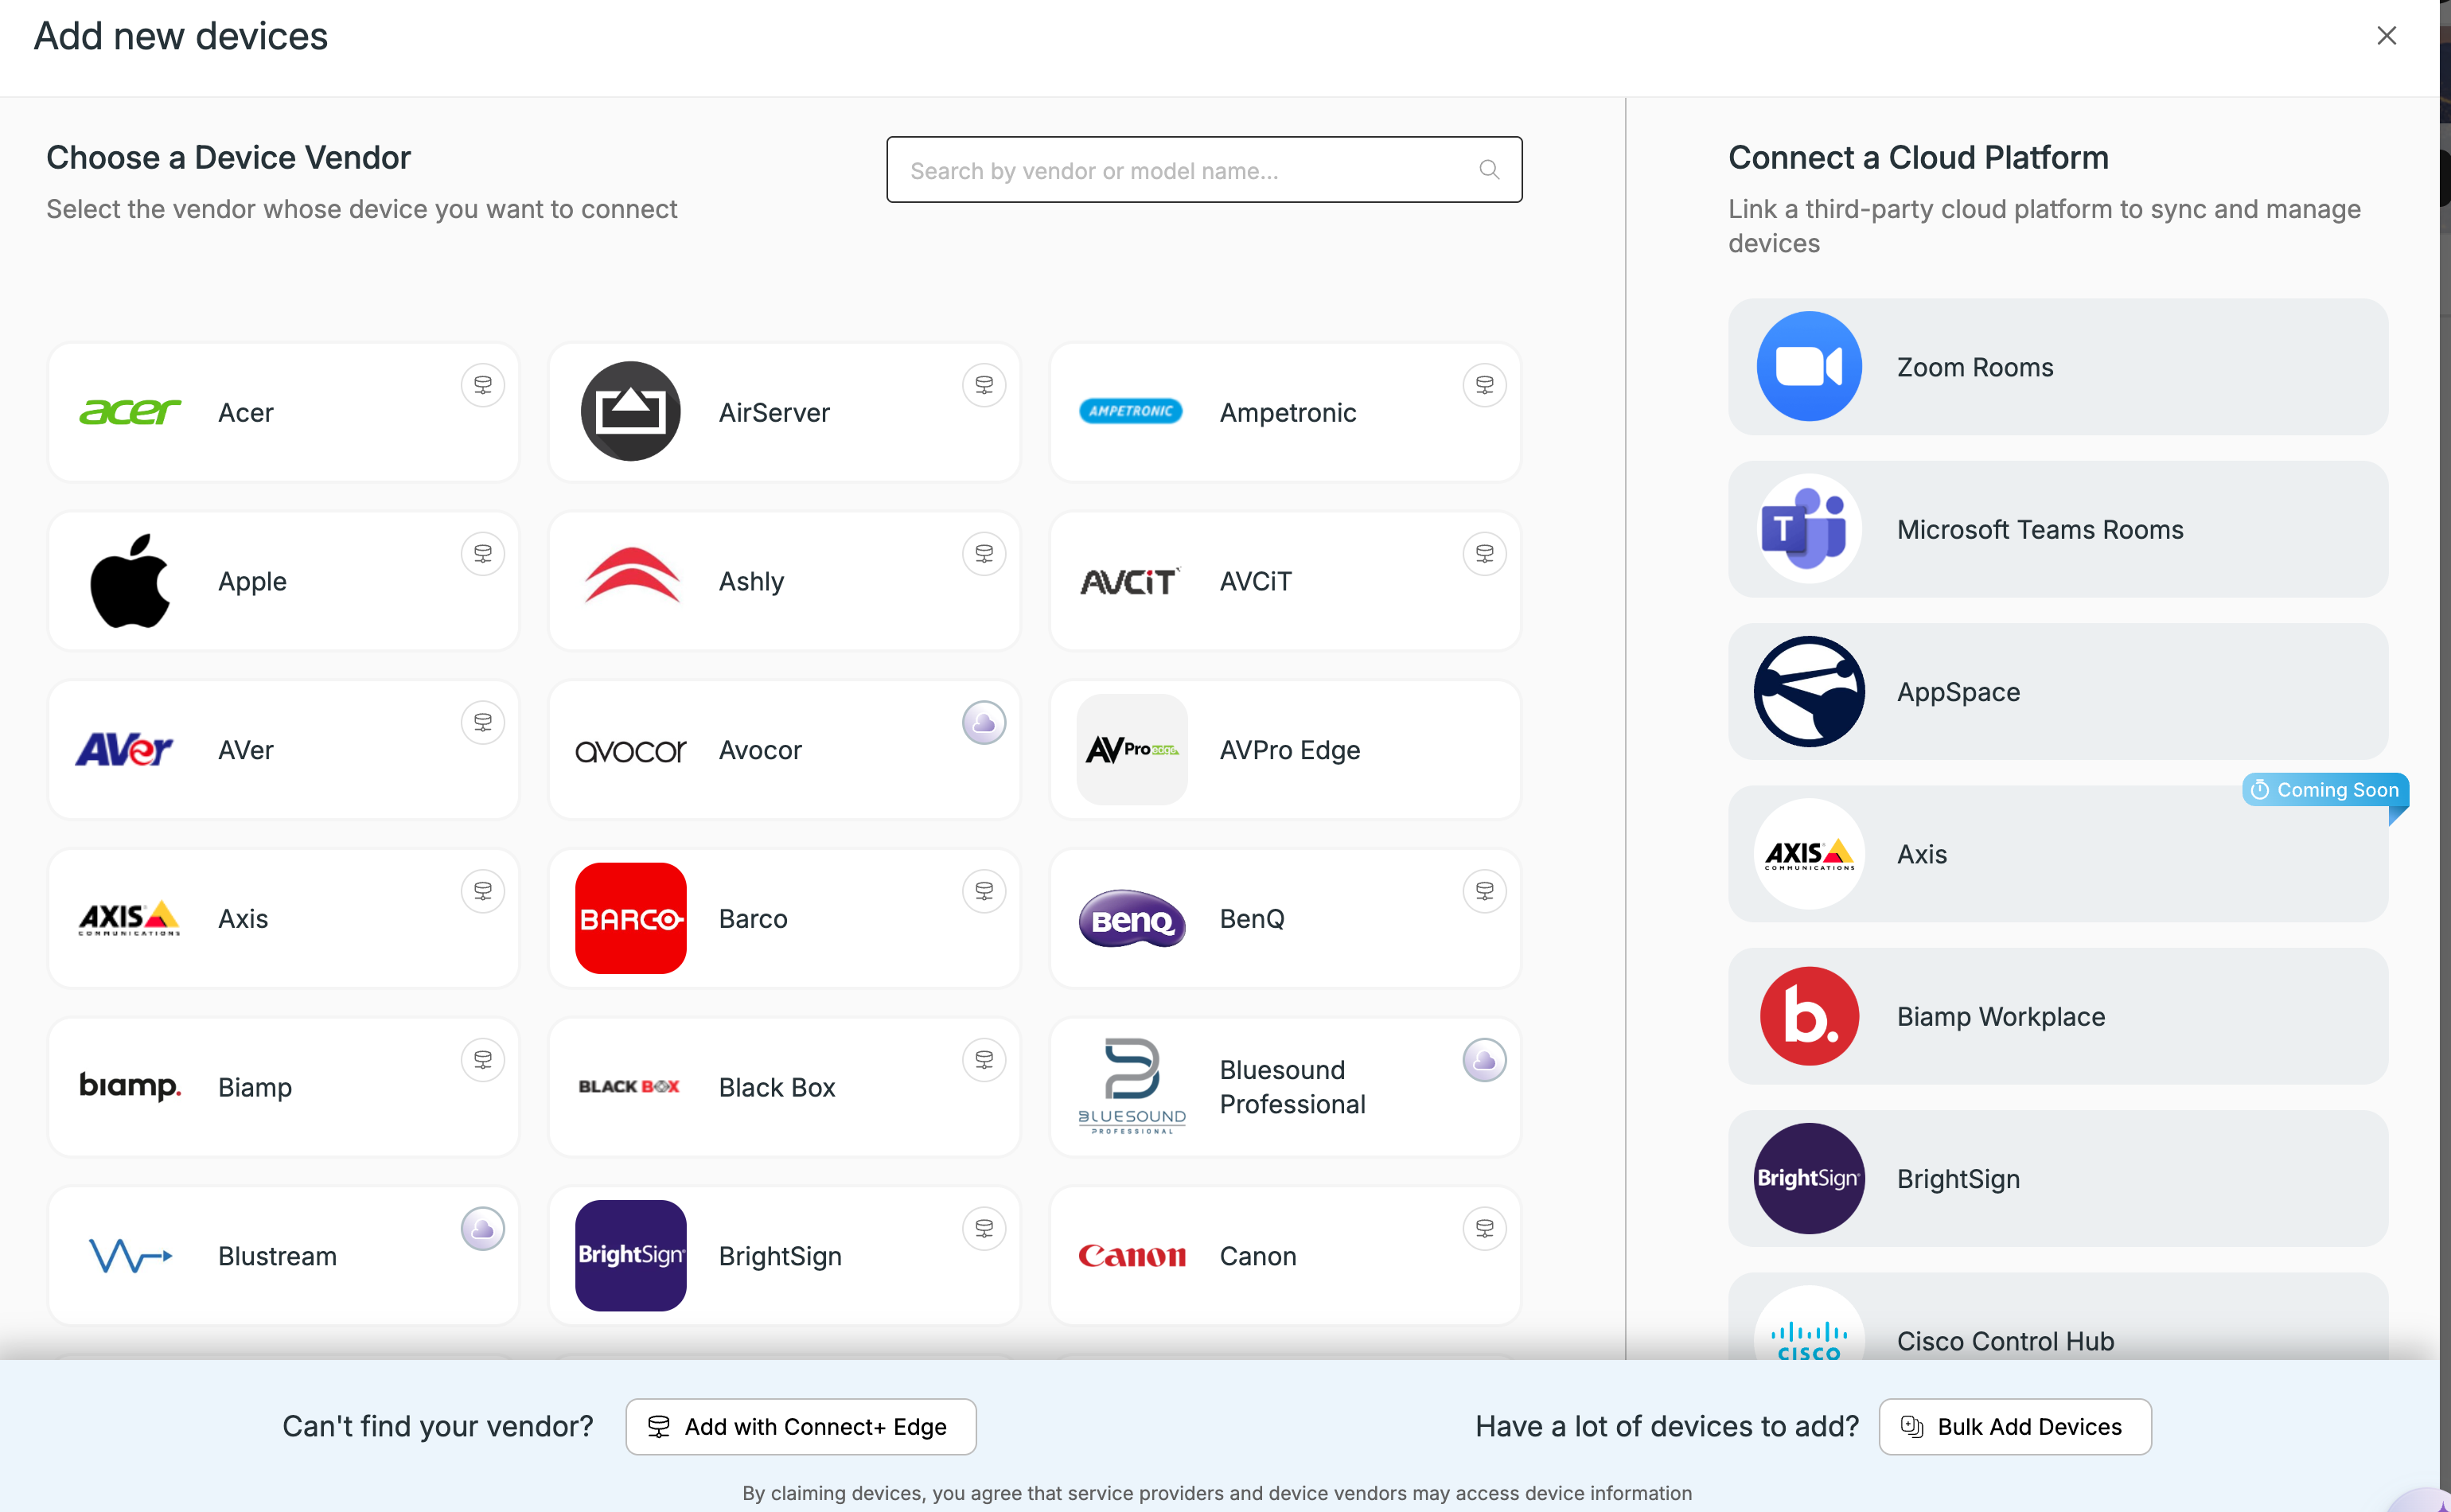Select the Acer vendor name
Screen dimensions: 2451x1512
(246, 413)
